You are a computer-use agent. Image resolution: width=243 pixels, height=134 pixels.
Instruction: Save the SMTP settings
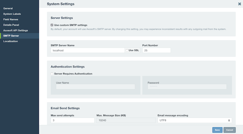click(217, 130)
